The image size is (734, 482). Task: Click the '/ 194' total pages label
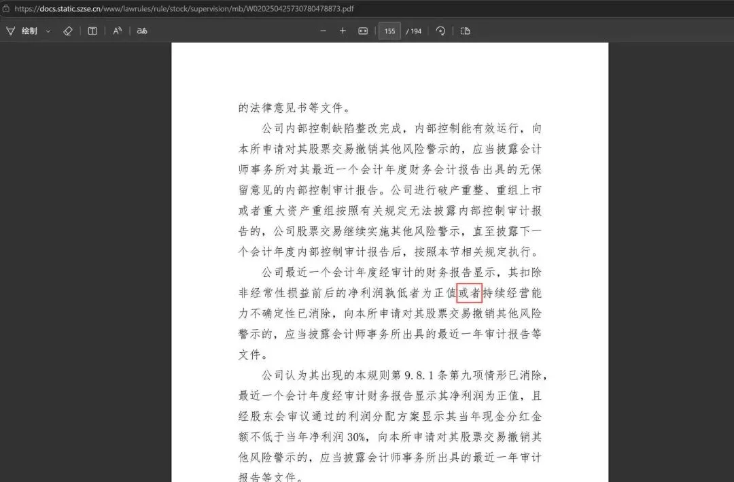414,31
